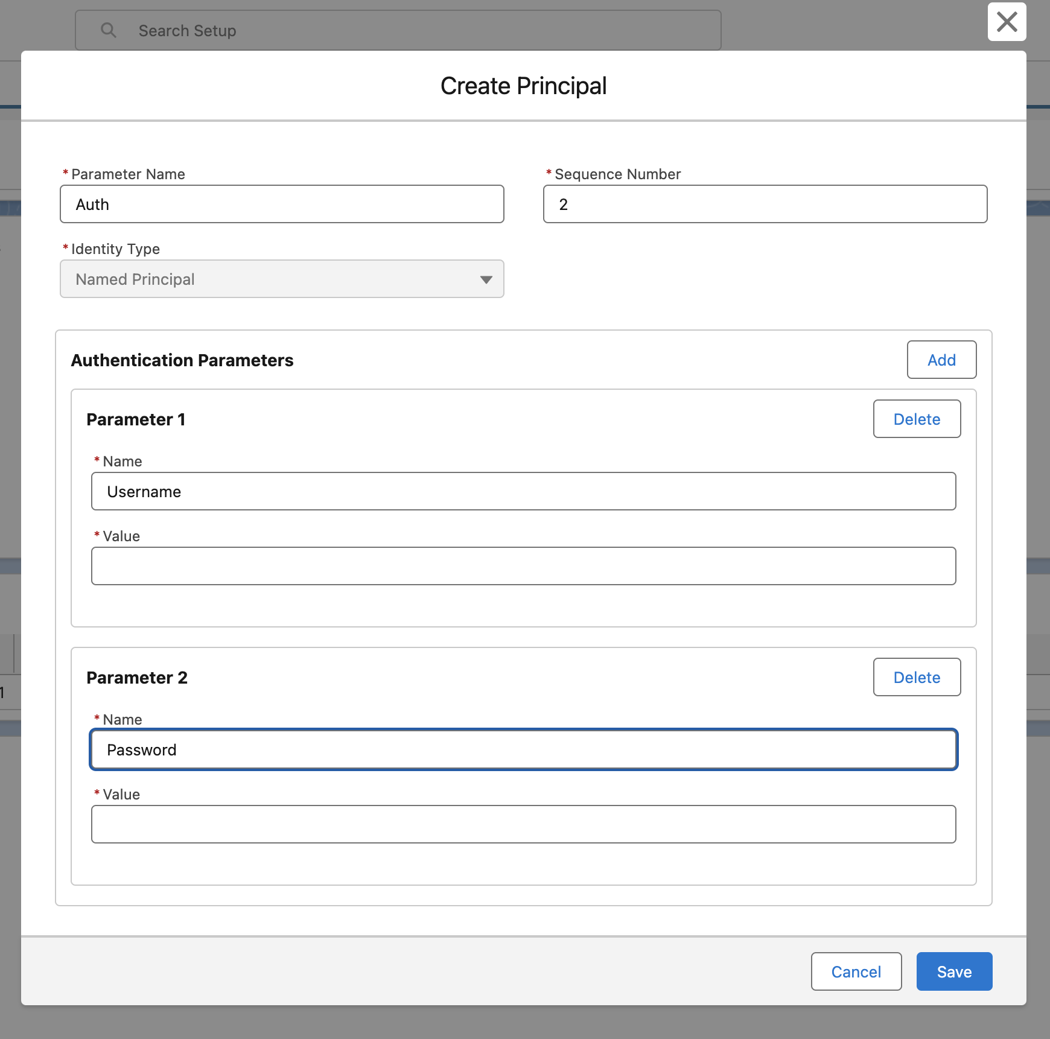This screenshot has width=1050, height=1039.
Task: Edit the Parameter 1 Name field
Action: (523, 492)
